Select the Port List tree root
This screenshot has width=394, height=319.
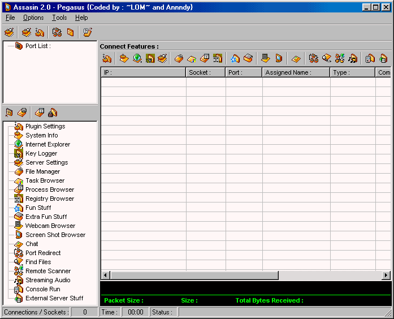pyautogui.click(x=37, y=46)
